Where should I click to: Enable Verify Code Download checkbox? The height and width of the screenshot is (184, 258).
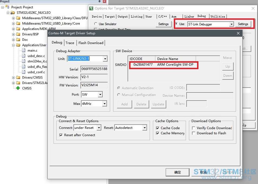tap(194, 128)
